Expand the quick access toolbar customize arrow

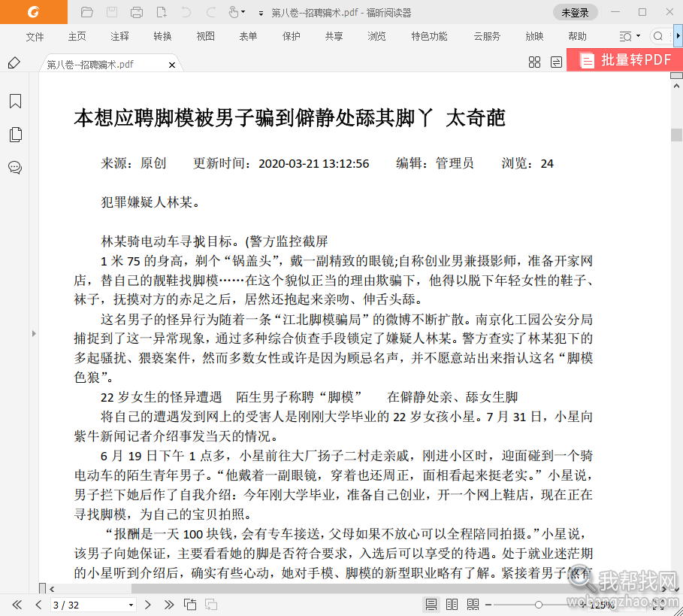[x=261, y=14]
